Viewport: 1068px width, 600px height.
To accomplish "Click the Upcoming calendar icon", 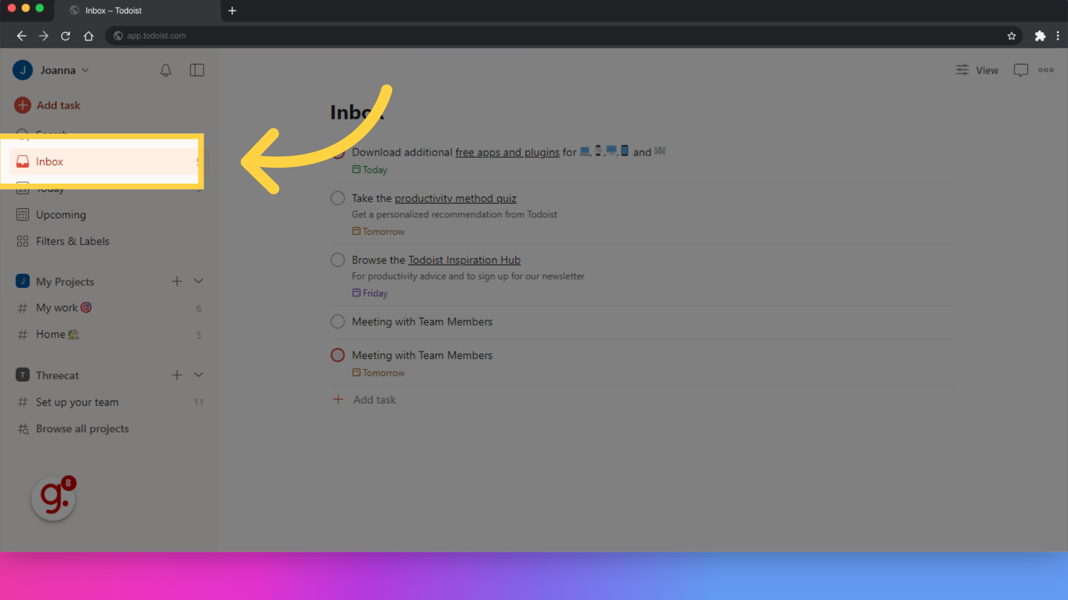I will coord(22,215).
